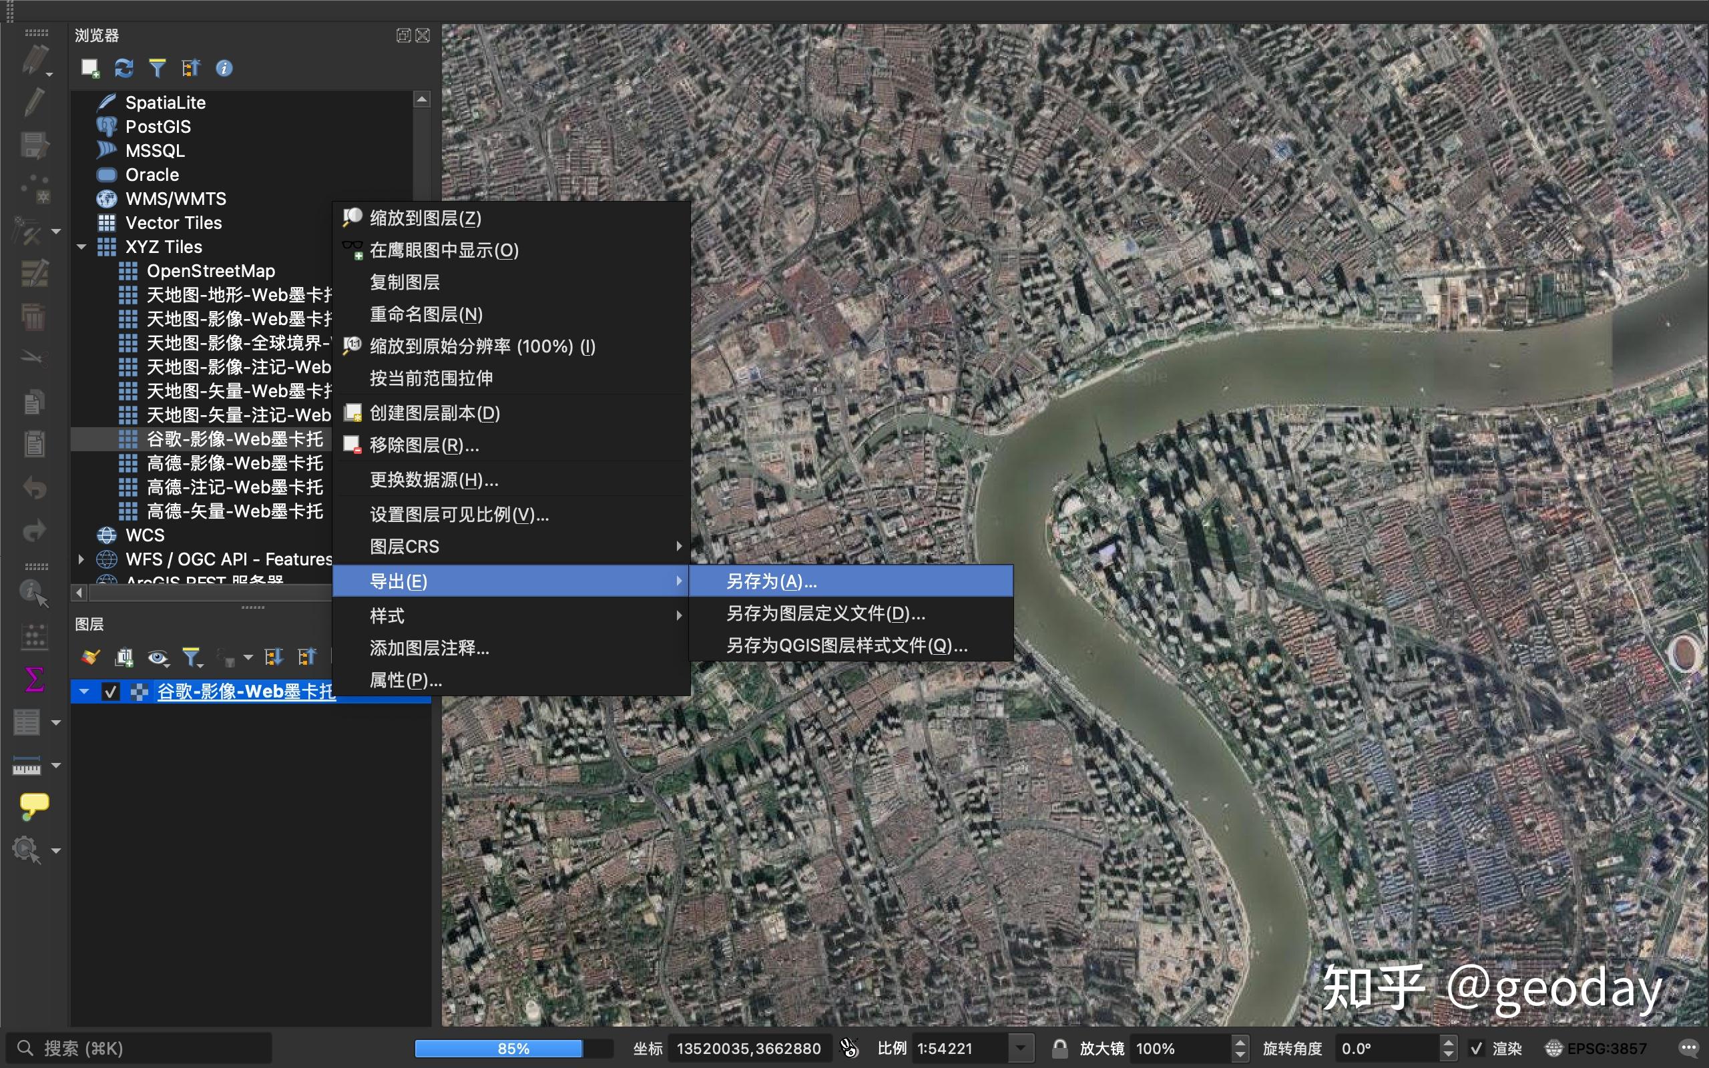The width and height of the screenshot is (1709, 1068).
Task: Click browser Add Selected Layers icon
Action: click(x=89, y=68)
